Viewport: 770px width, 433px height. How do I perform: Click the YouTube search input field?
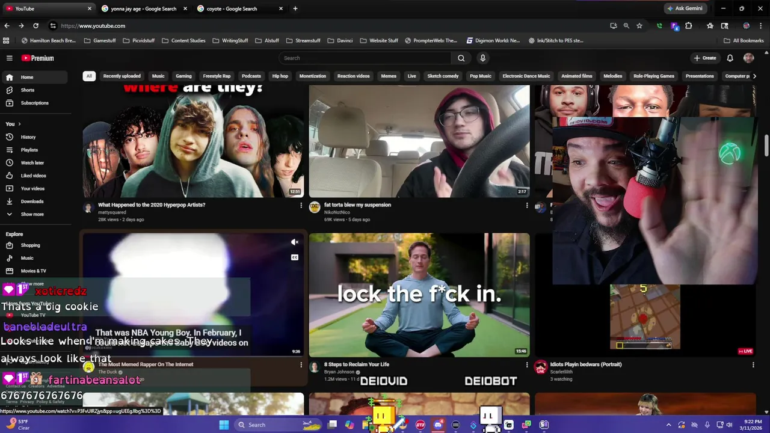(x=365, y=58)
